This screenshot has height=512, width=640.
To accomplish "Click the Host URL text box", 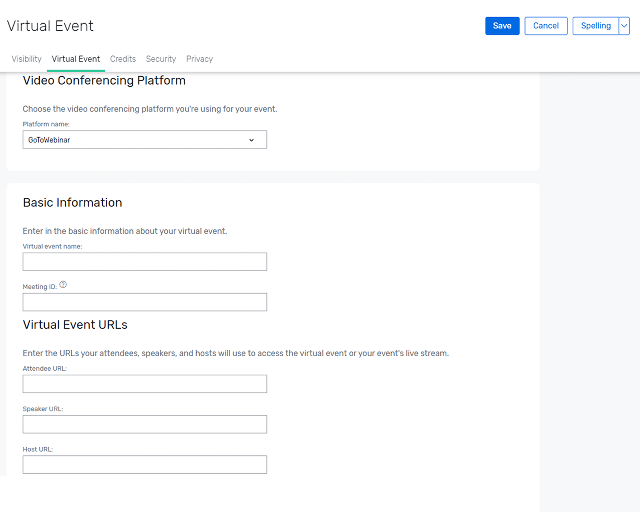I will (145, 464).
